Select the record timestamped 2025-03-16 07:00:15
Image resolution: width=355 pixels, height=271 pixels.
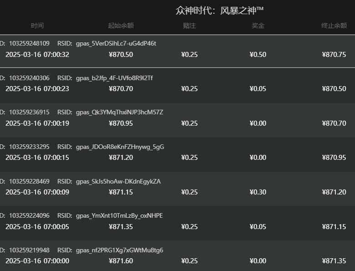[x=37, y=158]
